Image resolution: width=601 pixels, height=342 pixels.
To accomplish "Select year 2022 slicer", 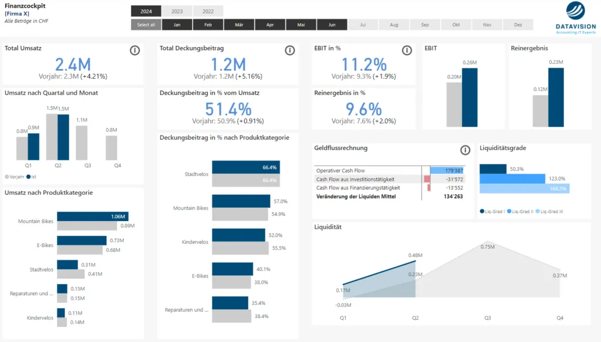I will coord(208,11).
